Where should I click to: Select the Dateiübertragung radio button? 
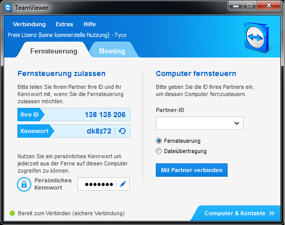point(159,151)
